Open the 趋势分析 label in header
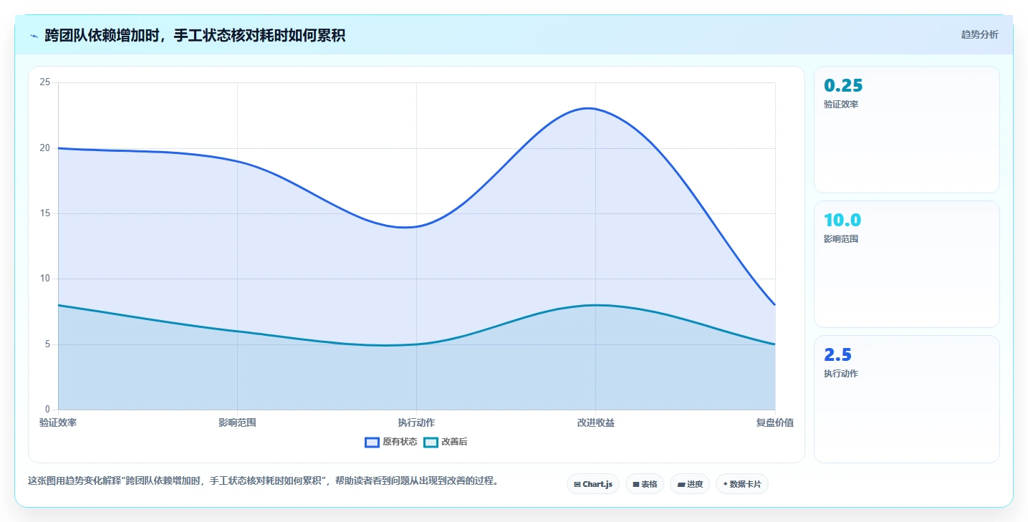Viewport: 1028px width, 522px height. click(x=979, y=34)
